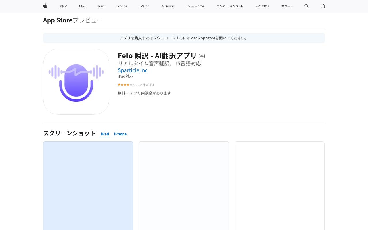Image resolution: width=368 pixels, height=230 pixels.
Task: Switch to iPhone screenshots tab
Action: tap(120, 134)
